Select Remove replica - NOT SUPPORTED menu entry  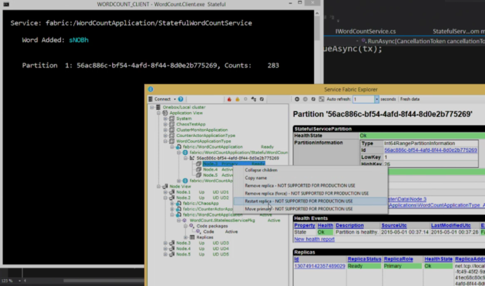[x=310, y=185]
